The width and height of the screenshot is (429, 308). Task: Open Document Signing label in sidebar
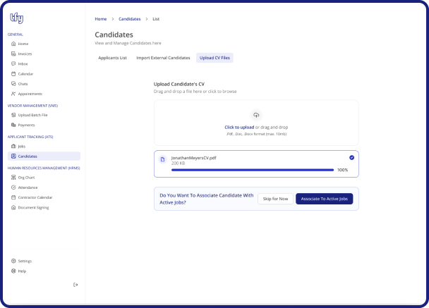click(34, 207)
